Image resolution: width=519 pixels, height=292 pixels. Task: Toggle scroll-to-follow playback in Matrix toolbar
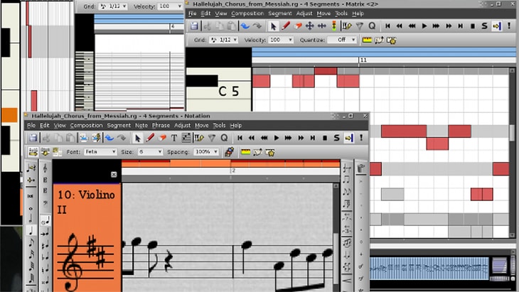(496, 26)
